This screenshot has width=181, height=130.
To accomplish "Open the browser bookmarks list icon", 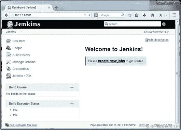I will pos(137,15).
